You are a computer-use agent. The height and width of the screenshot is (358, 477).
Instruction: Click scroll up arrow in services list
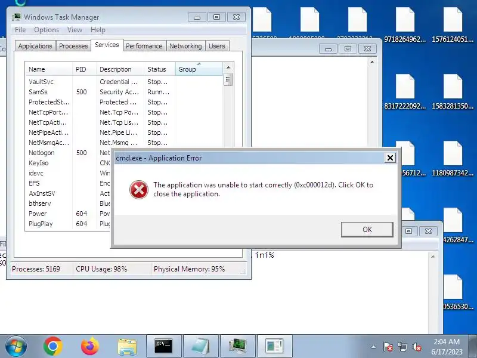click(x=228, y=67)
